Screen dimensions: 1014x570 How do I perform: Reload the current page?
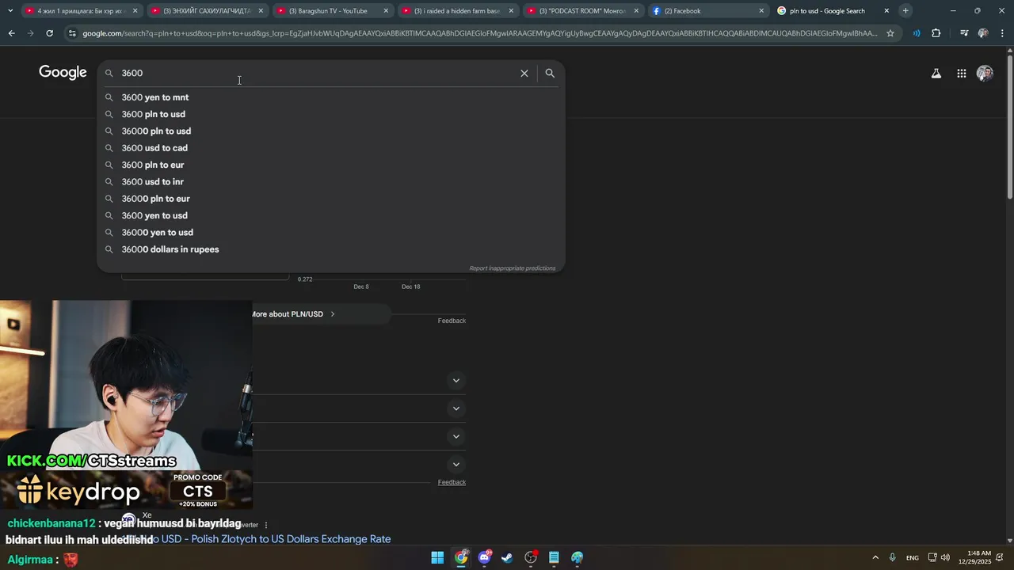coord(49,33)
